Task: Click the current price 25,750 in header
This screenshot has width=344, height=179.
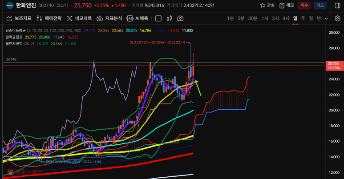Action: 83,5
